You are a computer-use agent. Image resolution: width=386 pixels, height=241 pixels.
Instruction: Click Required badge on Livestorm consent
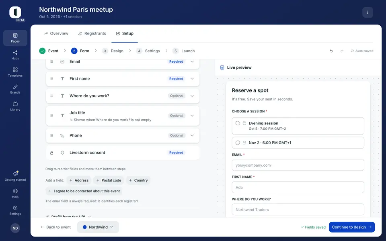pyautogui.click(x=176, y=153)
